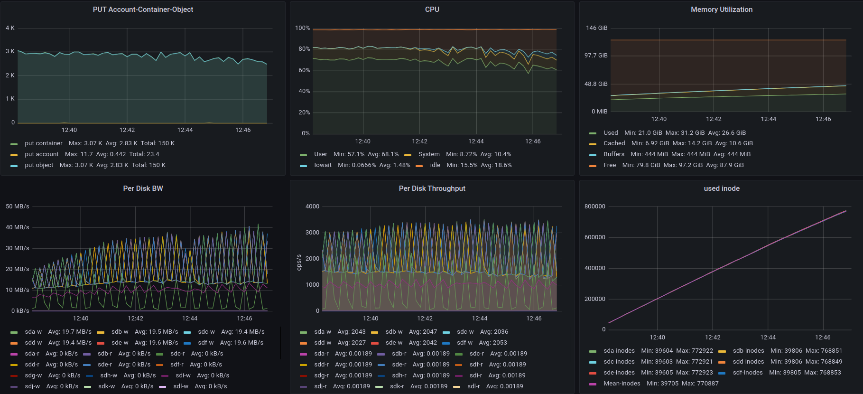The height and width of the screenshot is (394, 863).
Task: Click the Per Disk BW legend scrollbar
Action: pos(281,343)
